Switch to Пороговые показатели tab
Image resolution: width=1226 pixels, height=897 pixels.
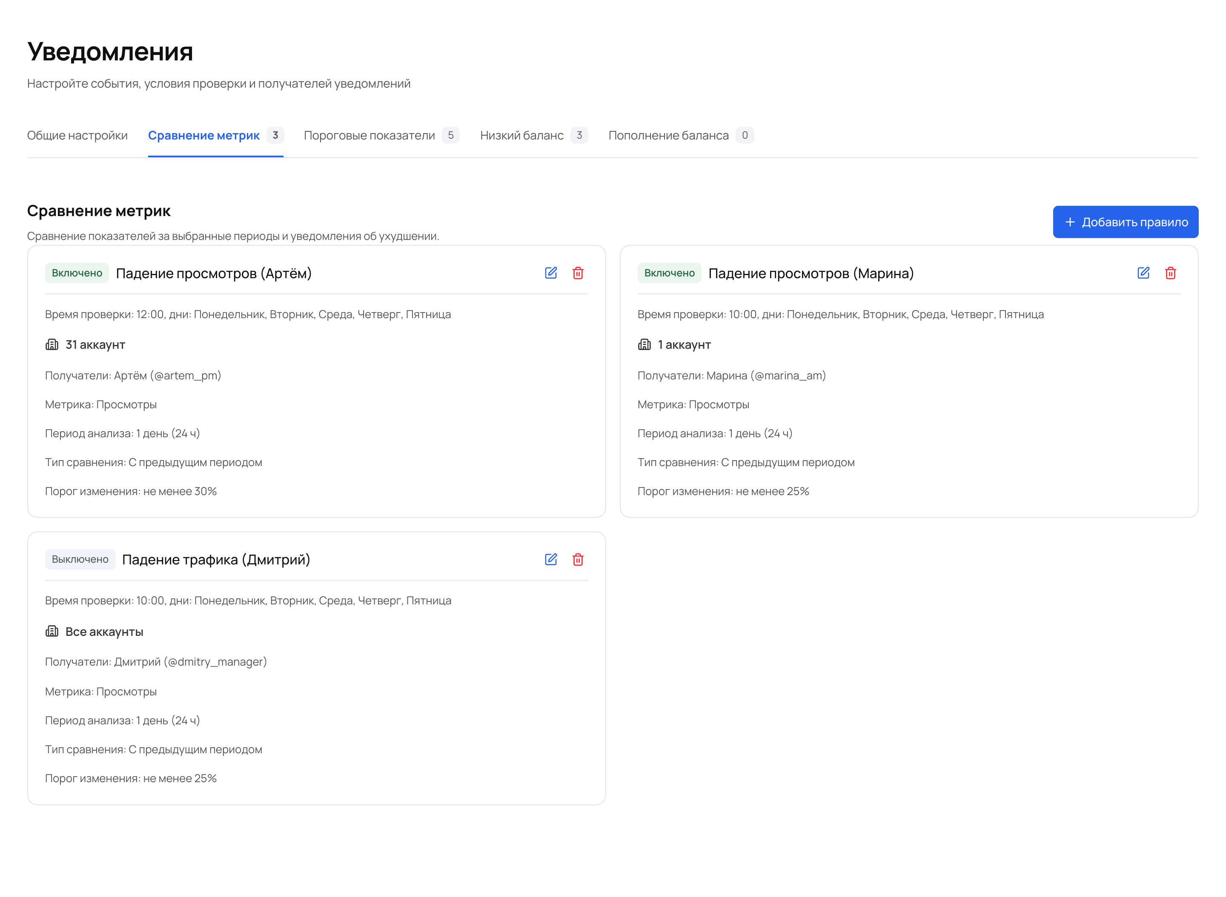(x=381, y=135)
